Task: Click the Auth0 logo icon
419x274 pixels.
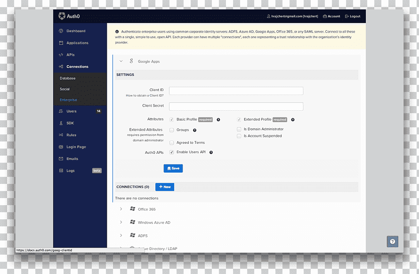Action: tap(62, 16)
